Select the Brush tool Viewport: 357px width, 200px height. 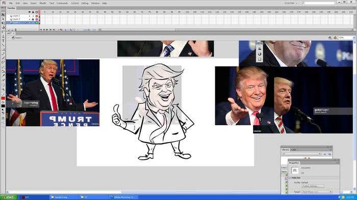click(x=3, y=59)
